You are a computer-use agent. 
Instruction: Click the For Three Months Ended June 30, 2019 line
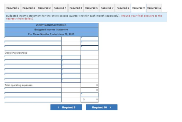pos(51,34)
